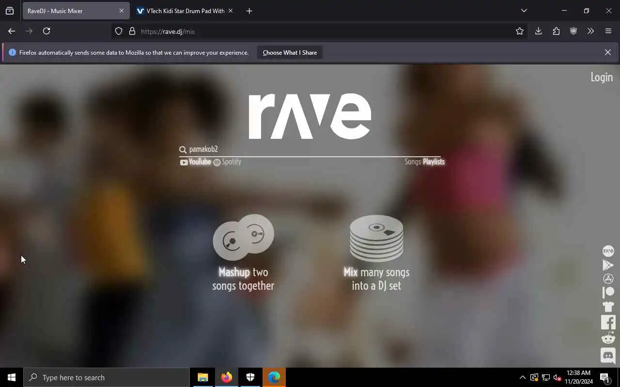Open Microsoft Edge from the taskbar

point(274,377)
